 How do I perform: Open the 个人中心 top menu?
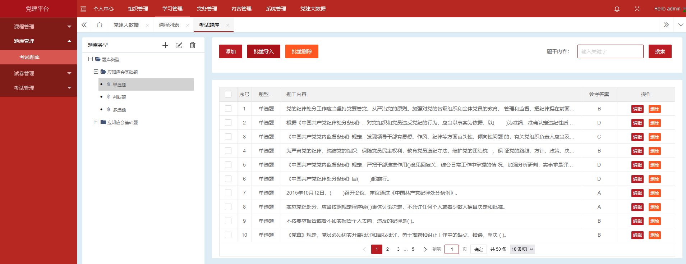[103, 9]
